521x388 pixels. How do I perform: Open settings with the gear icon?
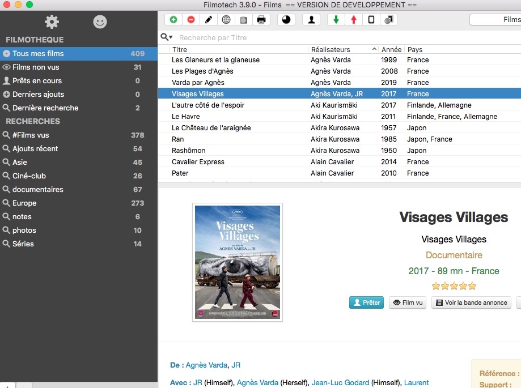coord(52,22)
